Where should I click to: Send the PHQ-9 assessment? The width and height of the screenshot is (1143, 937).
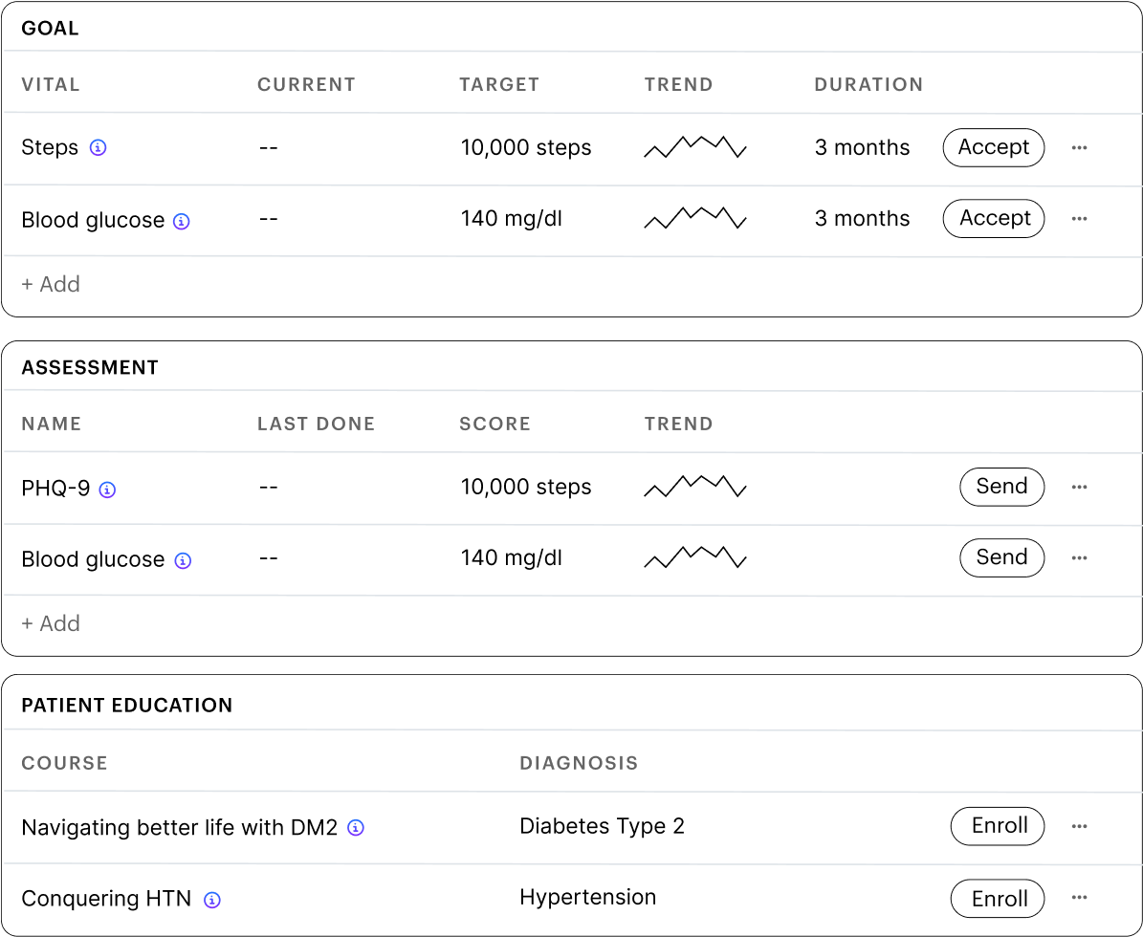click(x=1001, y=487)
